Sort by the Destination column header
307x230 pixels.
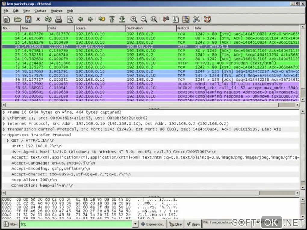[151, 28]
